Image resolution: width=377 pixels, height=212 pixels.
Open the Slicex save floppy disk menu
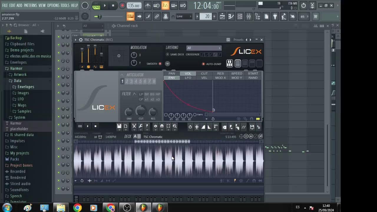[119, 127]
